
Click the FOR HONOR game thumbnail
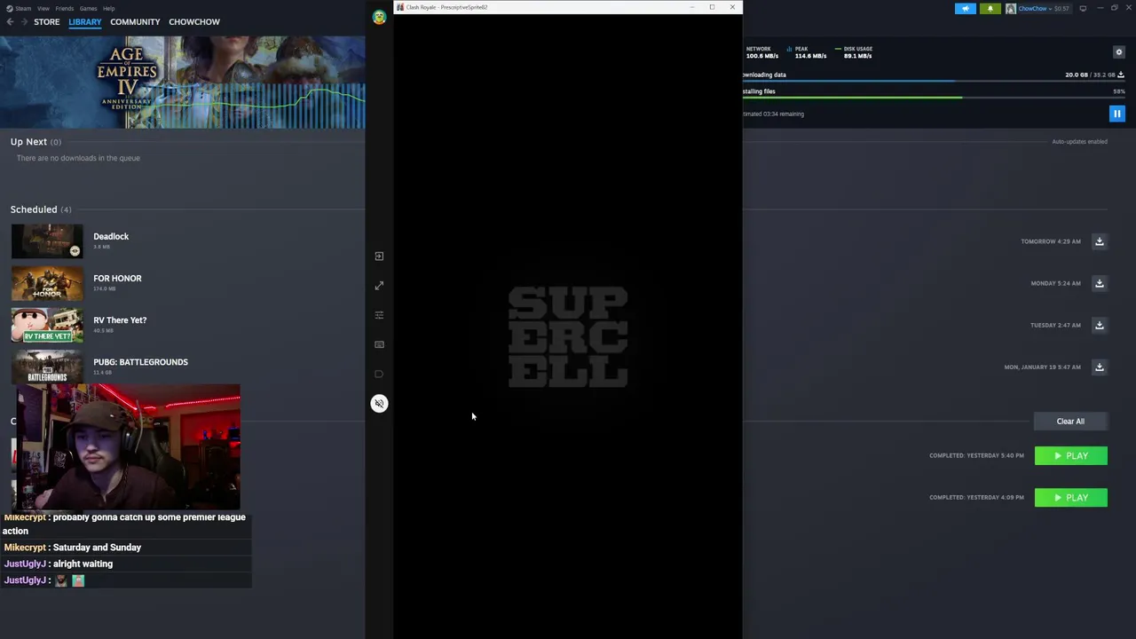click(47, 283)
